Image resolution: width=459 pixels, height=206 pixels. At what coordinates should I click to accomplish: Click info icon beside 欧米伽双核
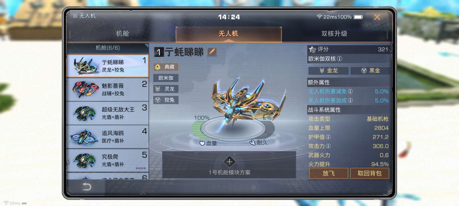[x=340, y=59]
